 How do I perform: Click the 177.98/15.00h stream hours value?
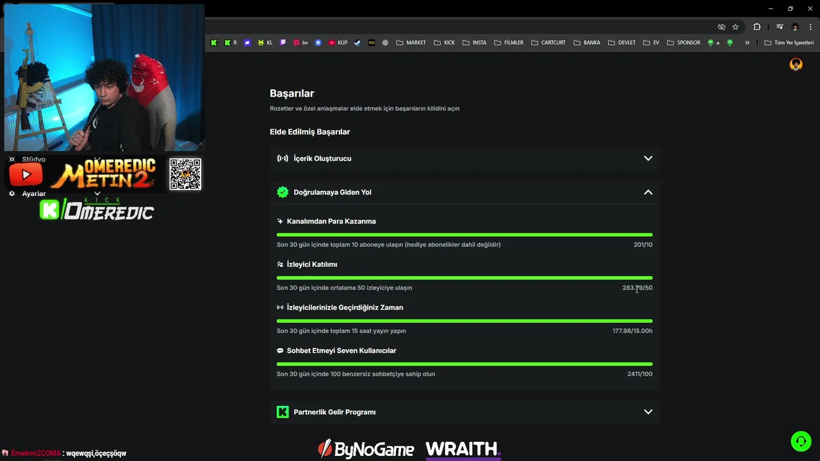[x=632, y=331]
